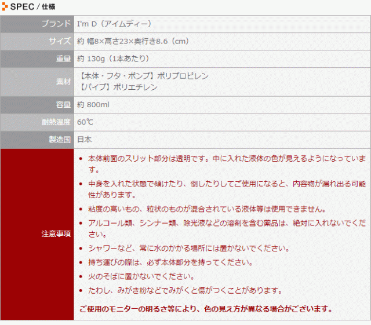The image size is (371, 325).
Task: Click the bold monitor brightness notice
Action: (205, 308)
